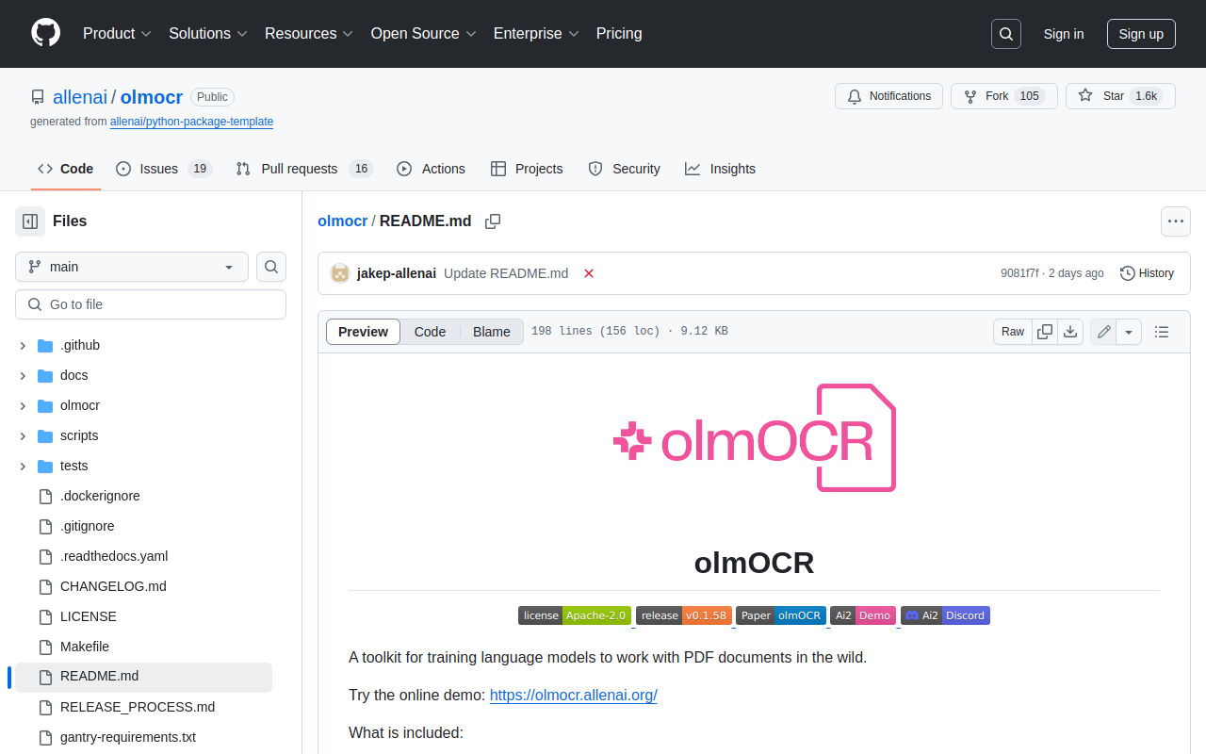Search files magnifier button beside branch selector
The height and width of the screenshot is (754, 1206).
point(271,267)
